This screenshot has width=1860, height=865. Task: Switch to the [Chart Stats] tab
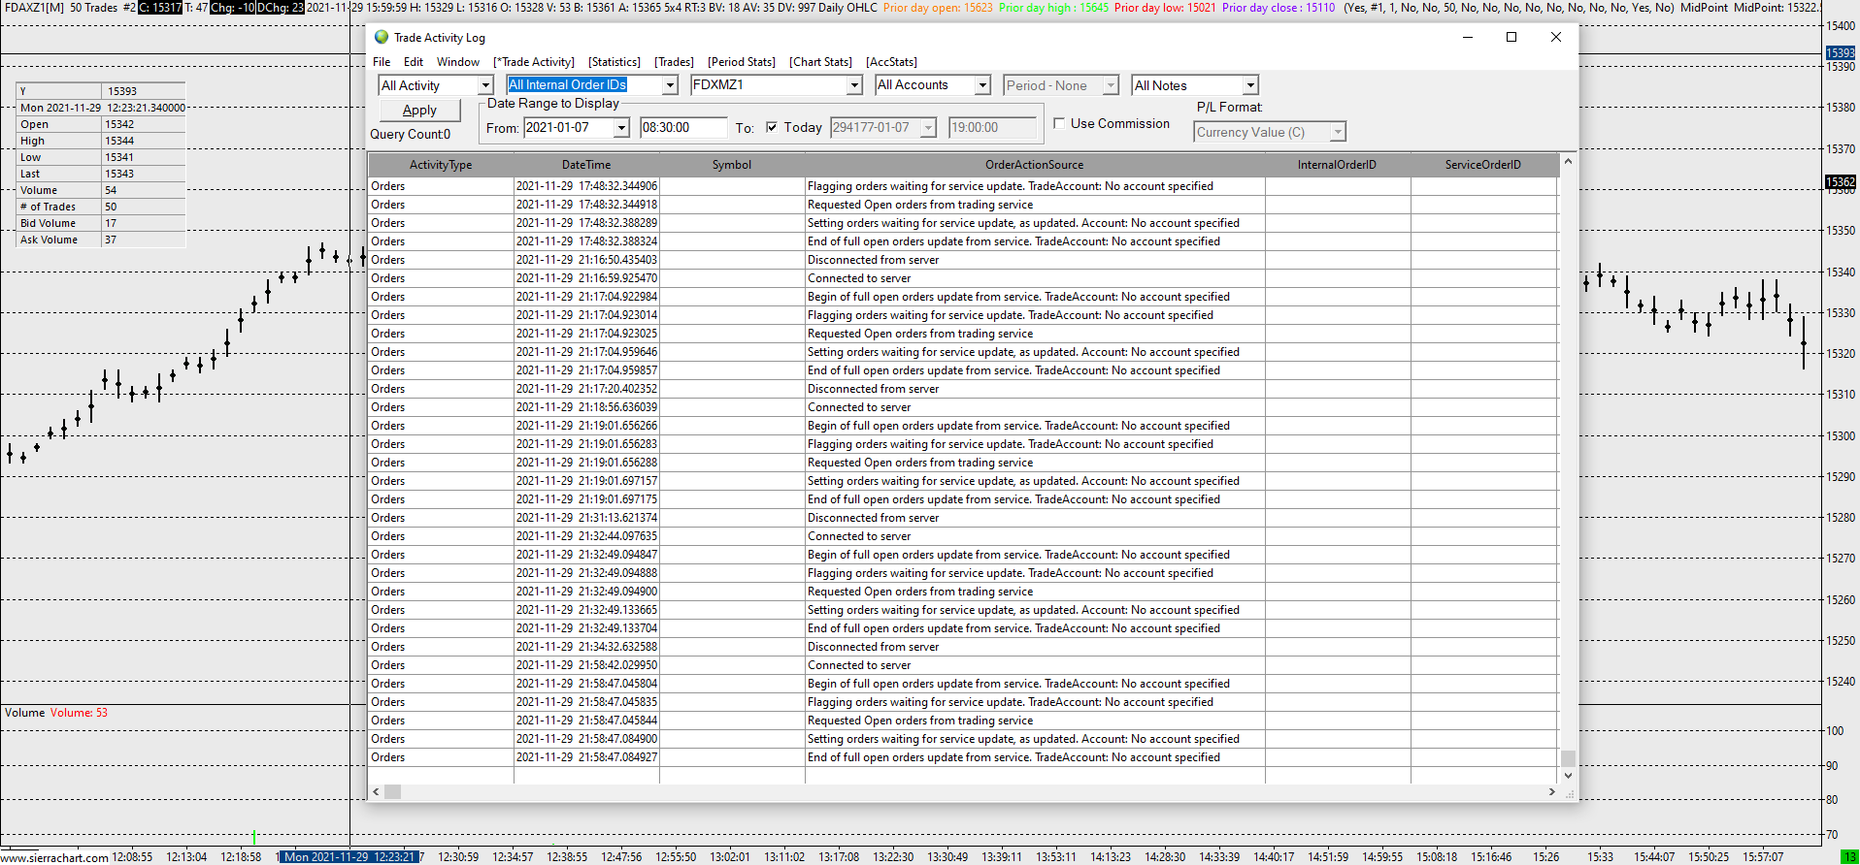(x=820, y=61)
